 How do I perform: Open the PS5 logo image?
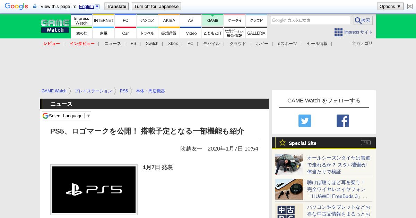pos(94,190)
